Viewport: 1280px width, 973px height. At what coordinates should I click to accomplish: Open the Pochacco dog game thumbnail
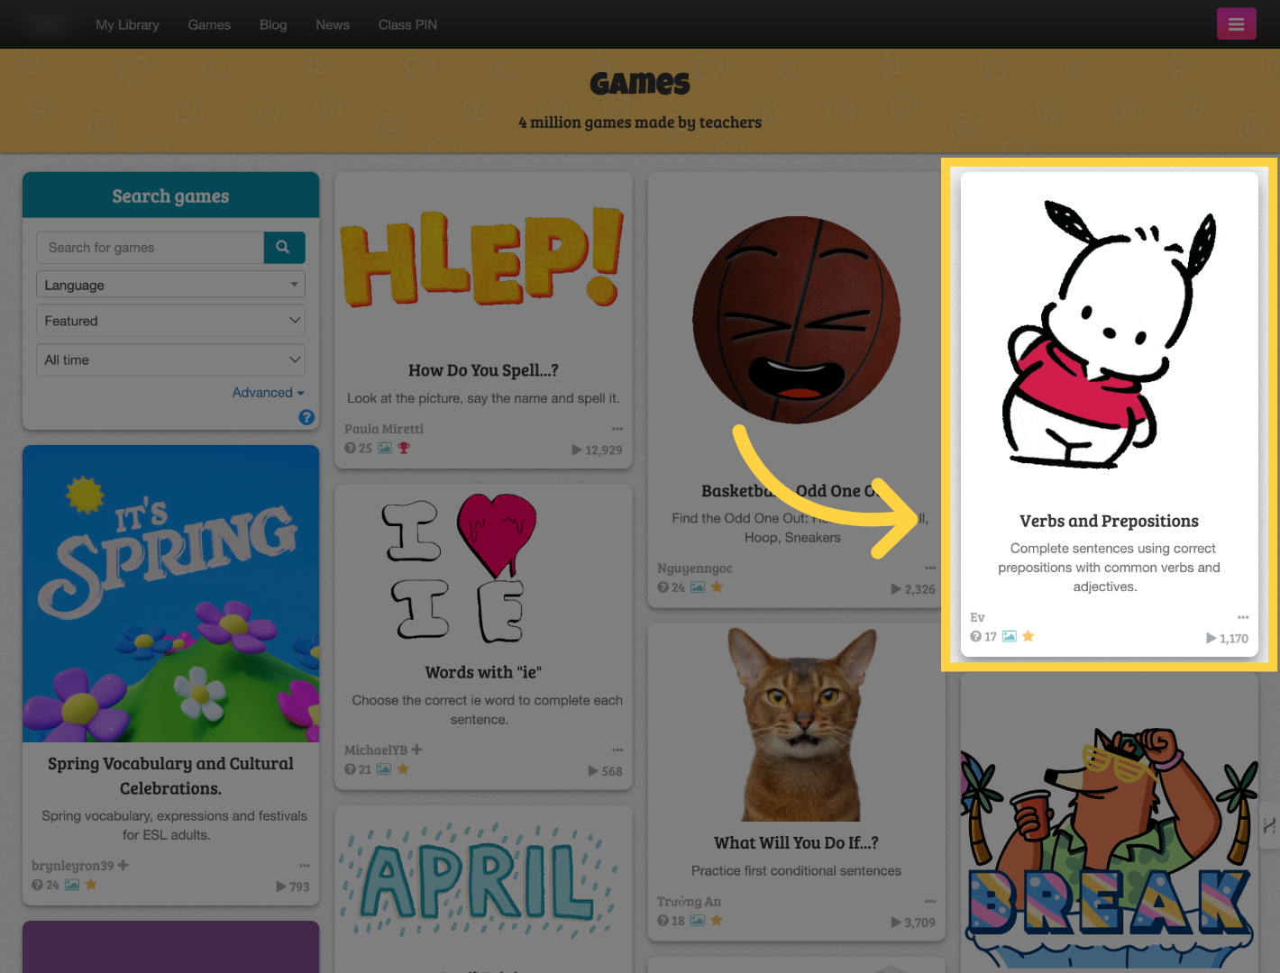[x=1109, y=333]
